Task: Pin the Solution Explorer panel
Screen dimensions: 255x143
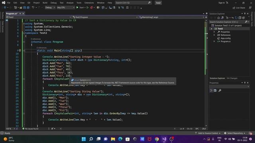Action: [245, 14]
